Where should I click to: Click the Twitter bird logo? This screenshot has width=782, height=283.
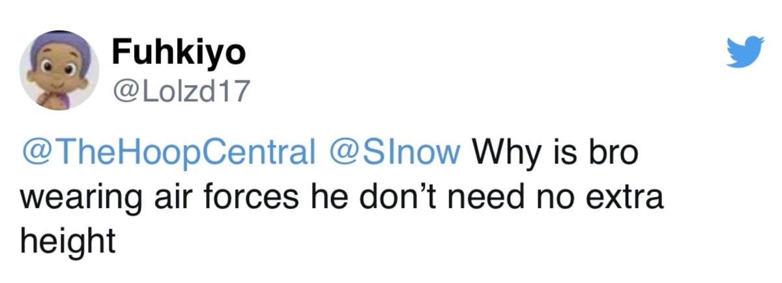point(744,51)
